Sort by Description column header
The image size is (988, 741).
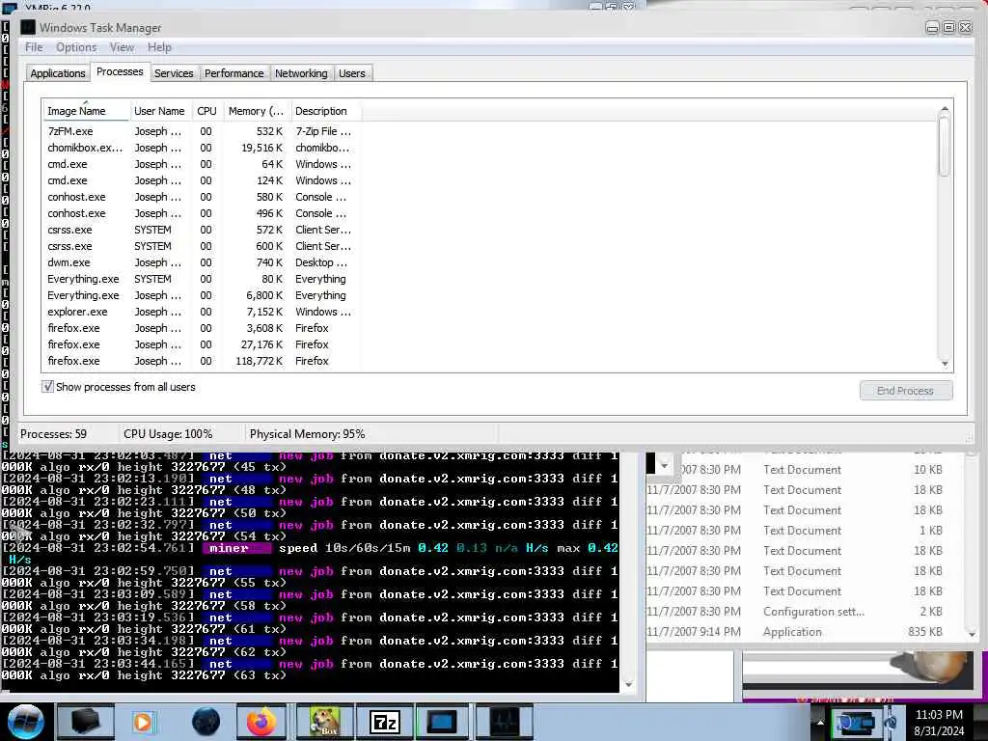click(x=326, y=111)
